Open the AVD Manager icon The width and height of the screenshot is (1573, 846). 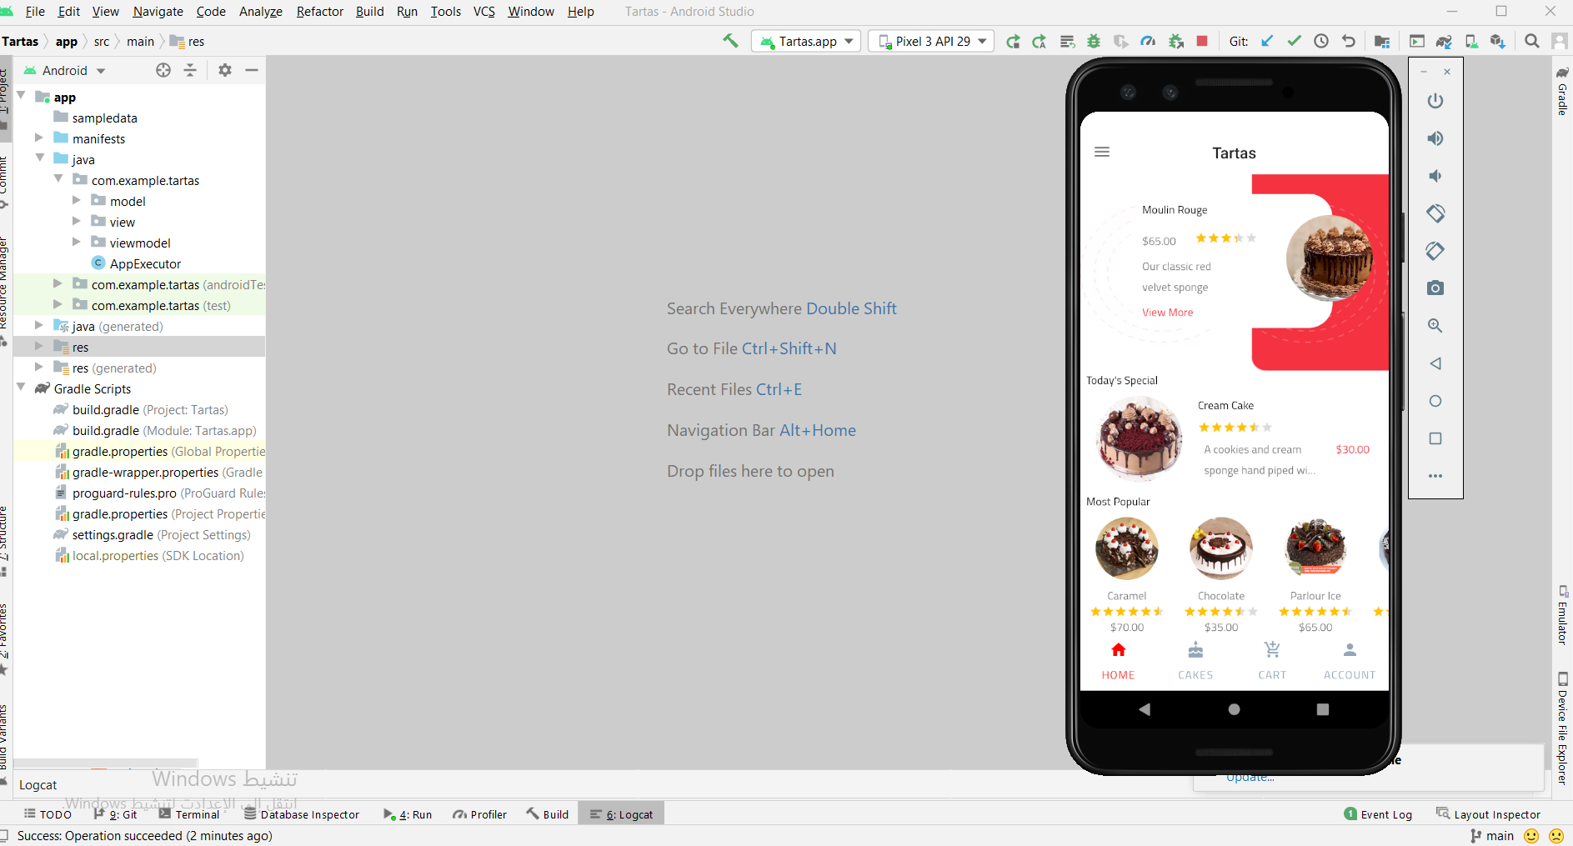[1471, 41]
